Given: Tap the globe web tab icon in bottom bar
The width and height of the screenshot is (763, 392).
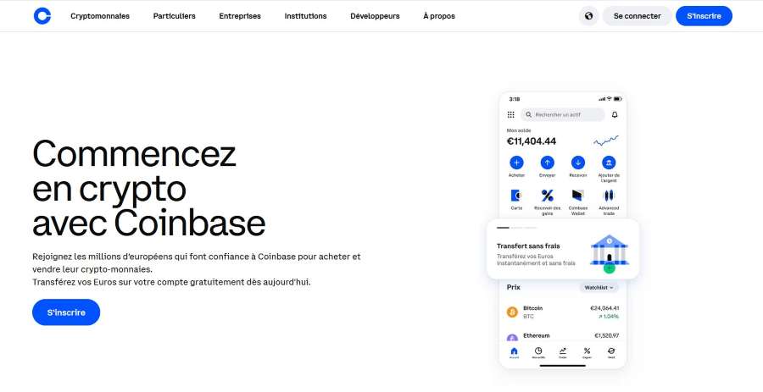Looking at the screenshot, I should pyautogui.click(x=611, y=351).
